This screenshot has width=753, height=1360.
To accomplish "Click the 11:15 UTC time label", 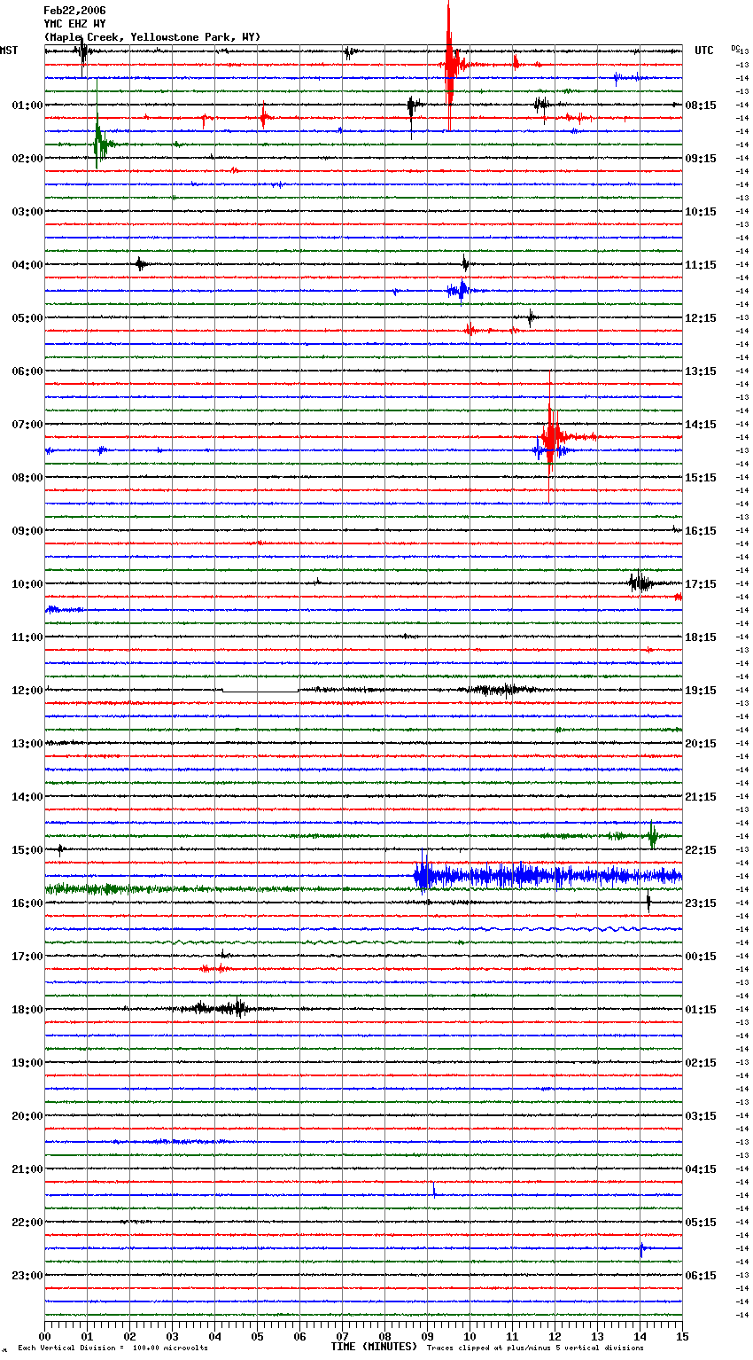I will click(x=701, y=265).
